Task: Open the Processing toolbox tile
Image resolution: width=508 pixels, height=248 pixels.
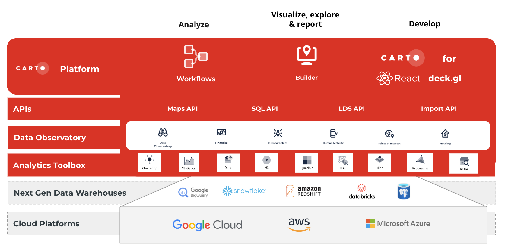Action: point(420,163)
